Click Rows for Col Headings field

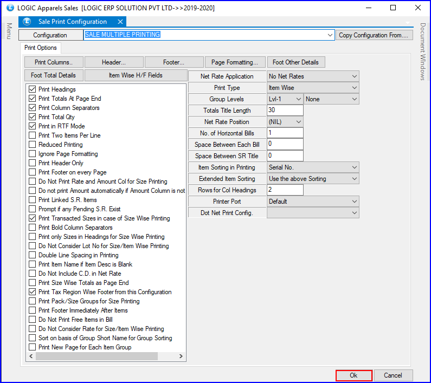[285, 190]
